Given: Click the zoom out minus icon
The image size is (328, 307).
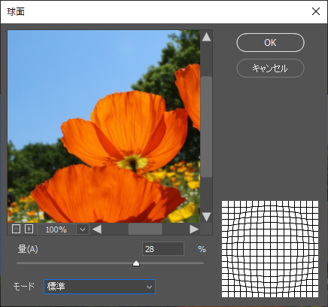Looking at the screenshot, I should click(x=16, y=229).
